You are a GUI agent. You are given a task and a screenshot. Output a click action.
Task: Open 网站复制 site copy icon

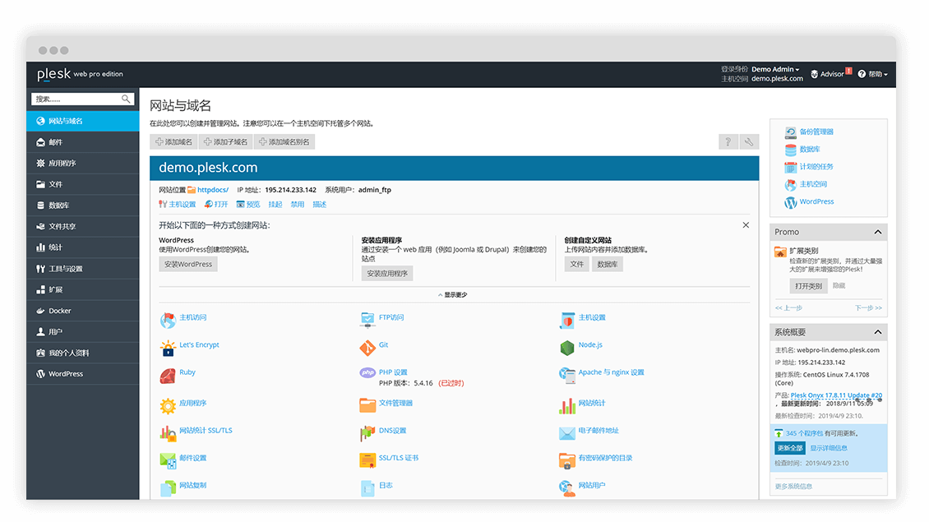click(169, 488)
